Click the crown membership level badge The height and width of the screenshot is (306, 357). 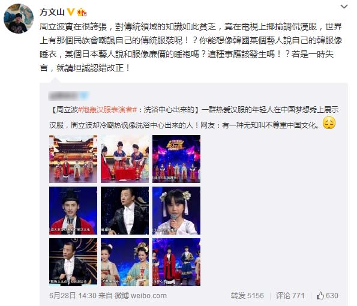82,12
